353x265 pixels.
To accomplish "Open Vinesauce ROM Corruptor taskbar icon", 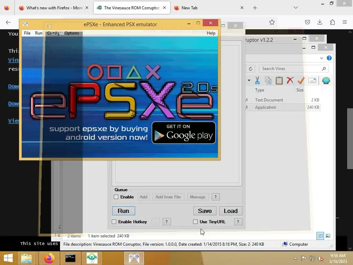I will coord(92,258).
